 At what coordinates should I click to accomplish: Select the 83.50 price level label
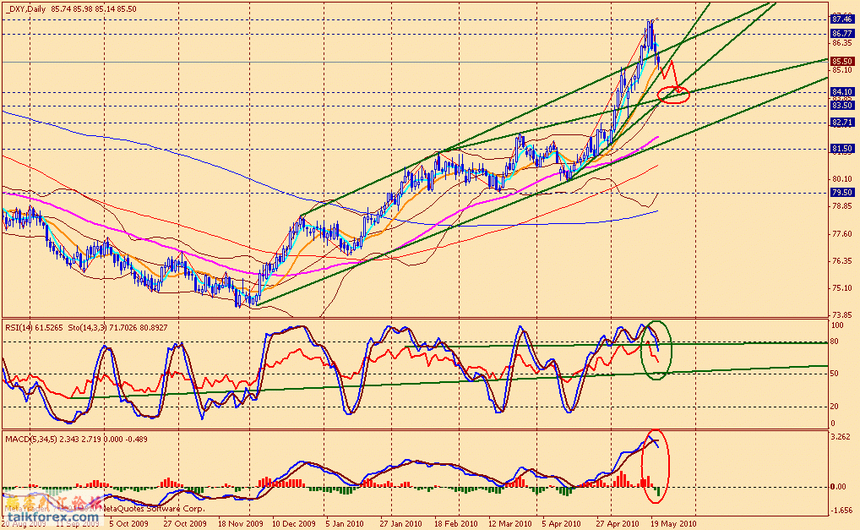[842, 106]
